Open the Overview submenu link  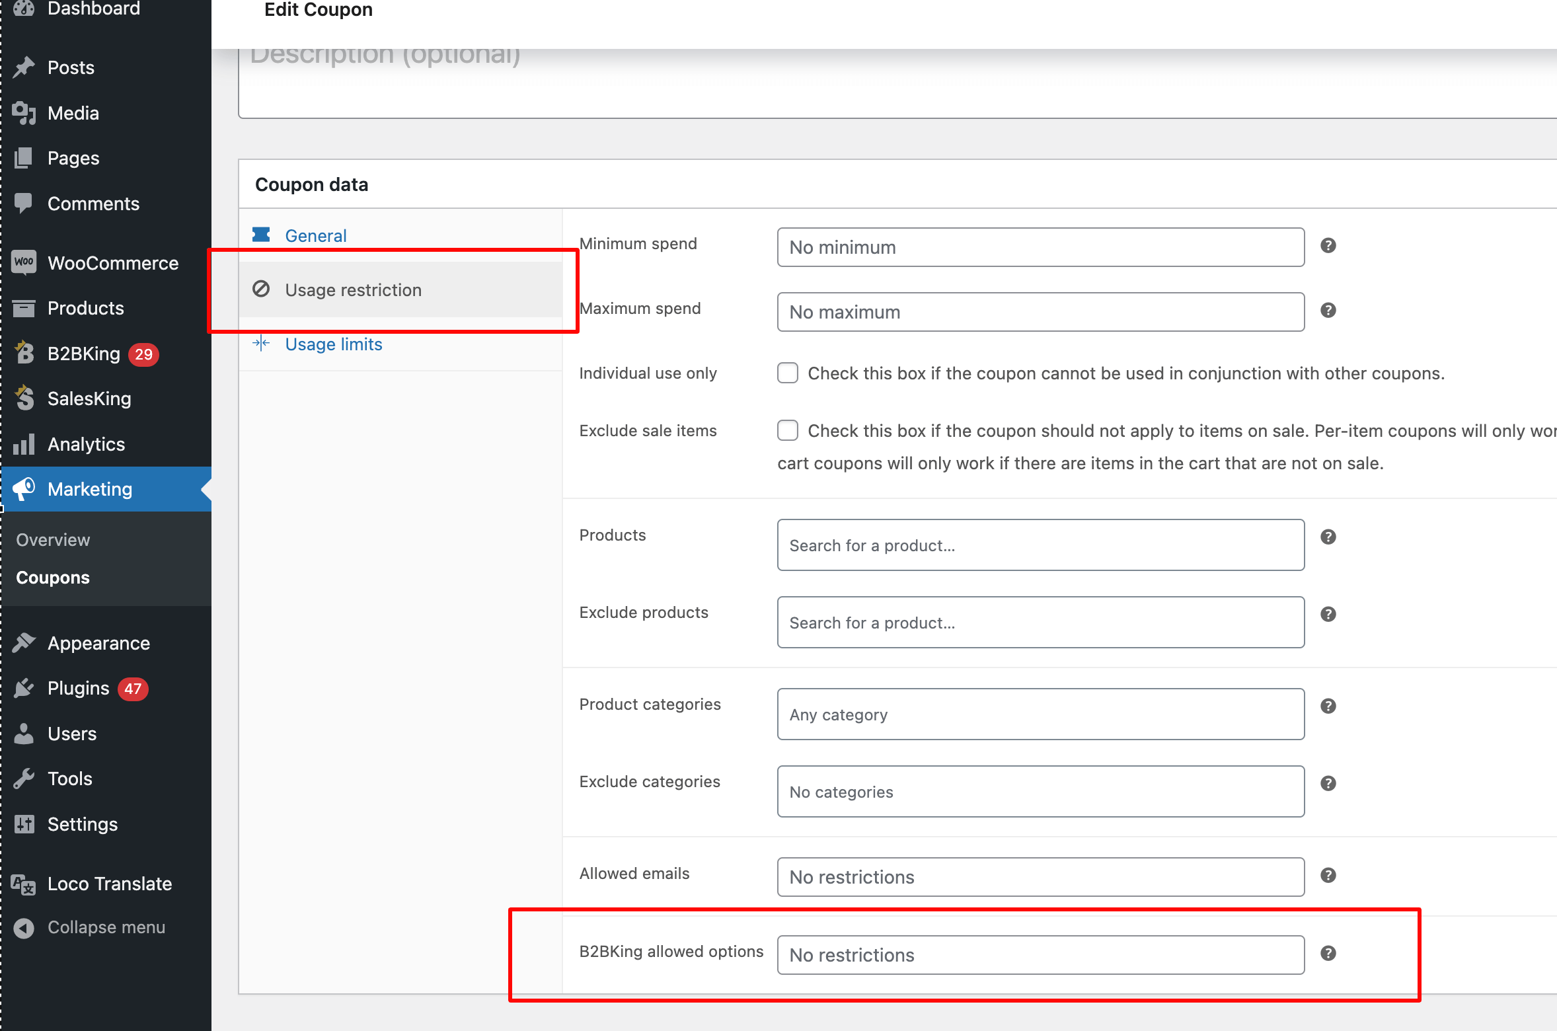[53, 539]
